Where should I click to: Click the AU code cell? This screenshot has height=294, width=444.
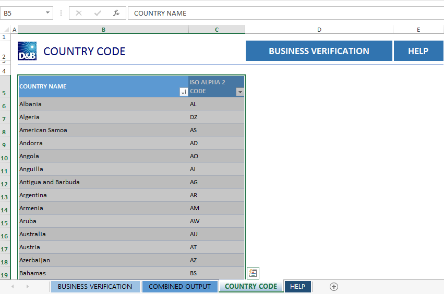point(217,234)
